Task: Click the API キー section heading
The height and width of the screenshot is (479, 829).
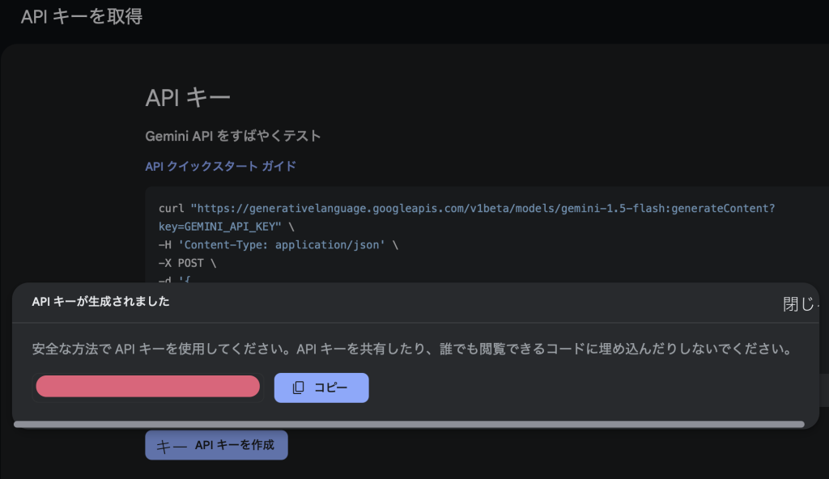Action: point(188,98)
